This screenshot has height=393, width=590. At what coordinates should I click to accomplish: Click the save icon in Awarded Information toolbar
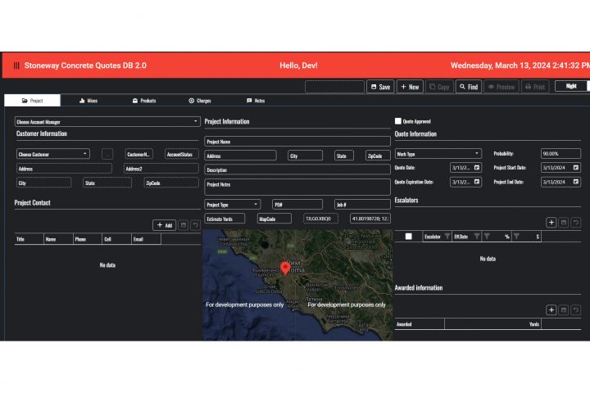click(563, 309)
